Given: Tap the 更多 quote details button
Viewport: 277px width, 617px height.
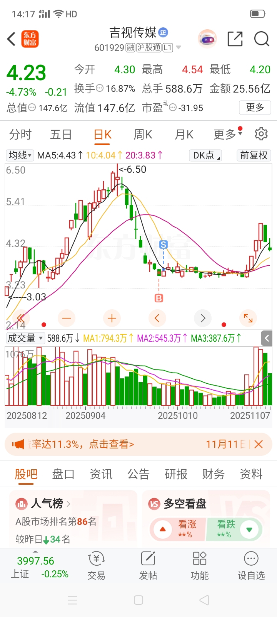Looking at the screenshot, I should tap(255, 107).
